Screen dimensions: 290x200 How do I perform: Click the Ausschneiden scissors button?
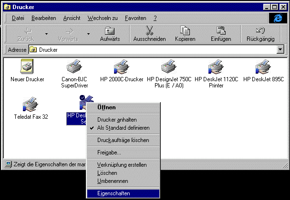pyautogui.click(x=149, y=34)
